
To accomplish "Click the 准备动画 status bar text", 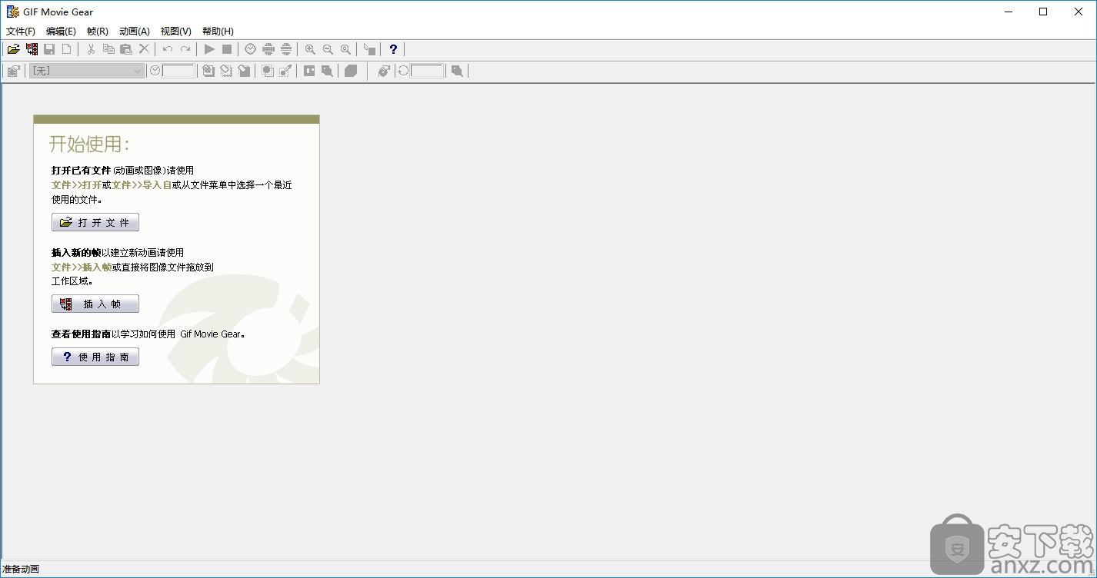I will 21,570.
